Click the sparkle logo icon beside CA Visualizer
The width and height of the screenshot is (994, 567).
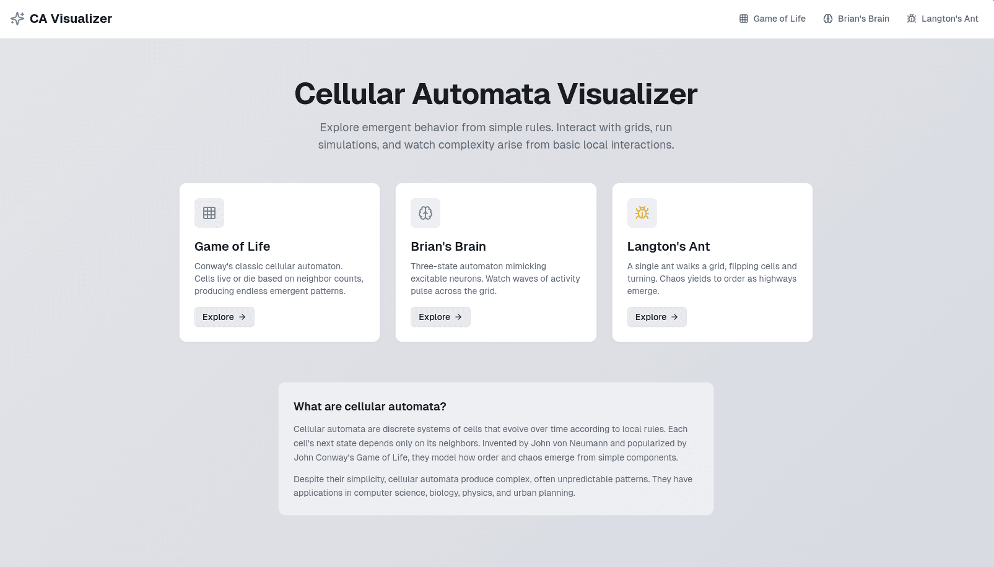[18, 18]
